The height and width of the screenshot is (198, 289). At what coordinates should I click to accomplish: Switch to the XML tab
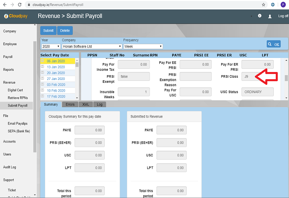pyautogui.click(x=85, y=104)
